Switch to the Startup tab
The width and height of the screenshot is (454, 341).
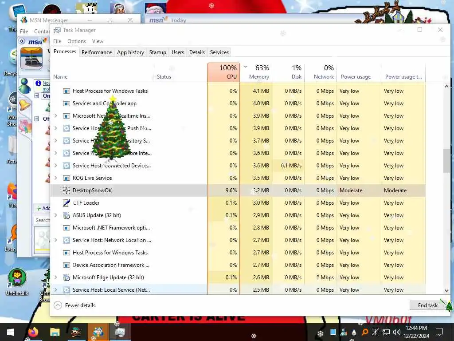(x=158, y=52)
